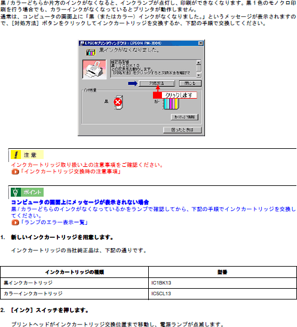Click the 閉じる button in the dialog
The height and width of the screenshot is (327, 297).
[190, 84]
